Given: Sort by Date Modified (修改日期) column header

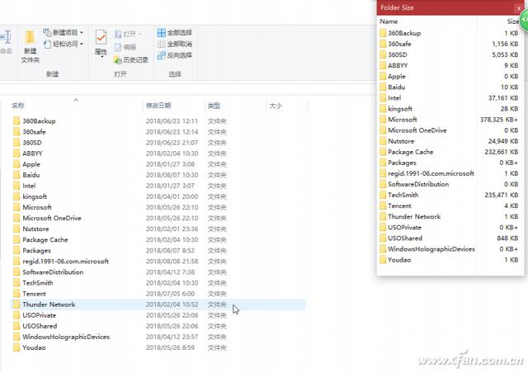Looking at the screenshot, I should [158, 106].
